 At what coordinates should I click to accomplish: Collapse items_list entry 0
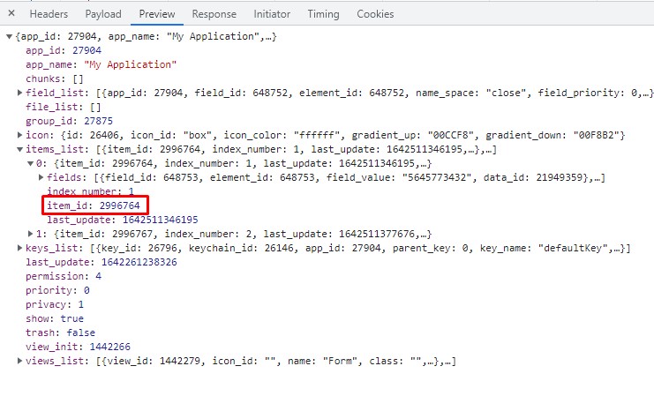[x=30, y=163]
